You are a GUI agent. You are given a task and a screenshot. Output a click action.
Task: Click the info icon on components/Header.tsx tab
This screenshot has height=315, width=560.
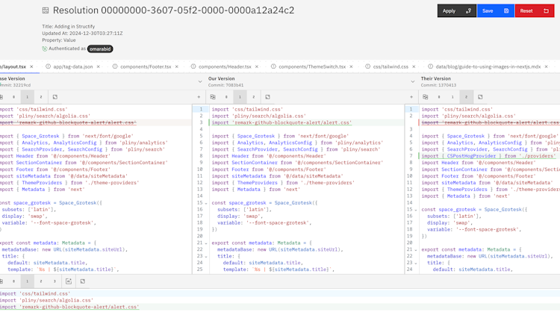click(x=193, y=66)
